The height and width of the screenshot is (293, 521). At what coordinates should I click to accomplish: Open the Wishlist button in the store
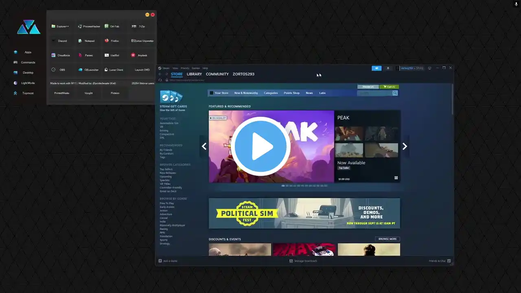coord(368,87)
